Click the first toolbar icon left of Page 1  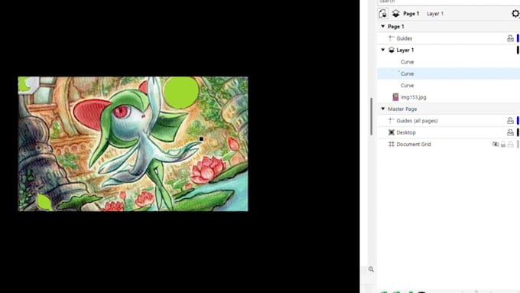click(x=382, y=14)
